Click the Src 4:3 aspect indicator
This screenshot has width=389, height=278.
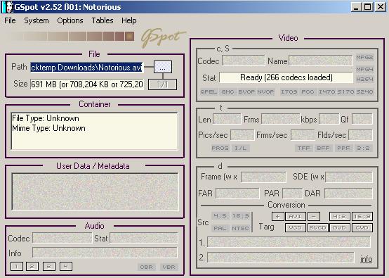coord(220,216)
